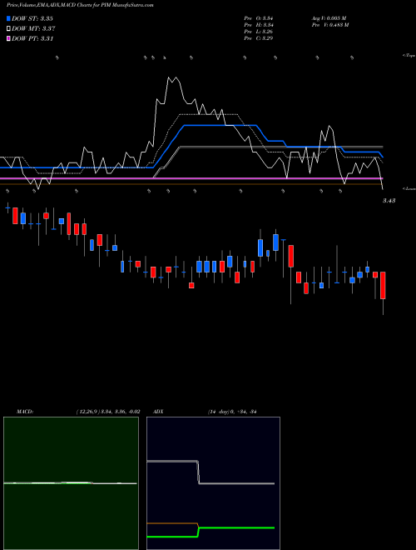Select the 'Pre H: 3.34' value
Screen dimensions: 416x550
tap(259, 24)
